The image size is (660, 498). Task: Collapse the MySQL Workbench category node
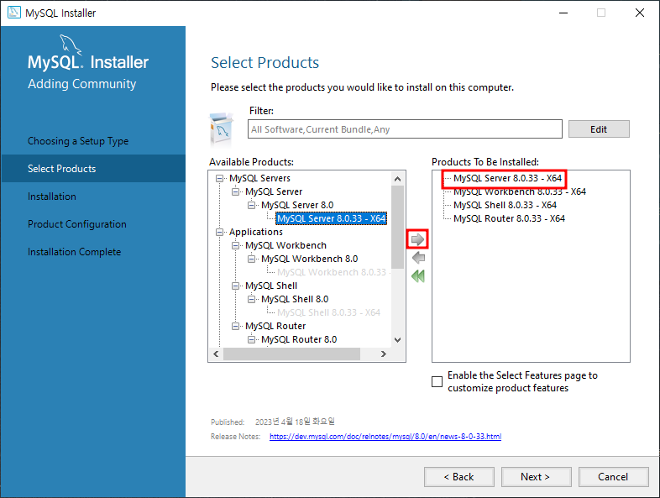(235, 246)
